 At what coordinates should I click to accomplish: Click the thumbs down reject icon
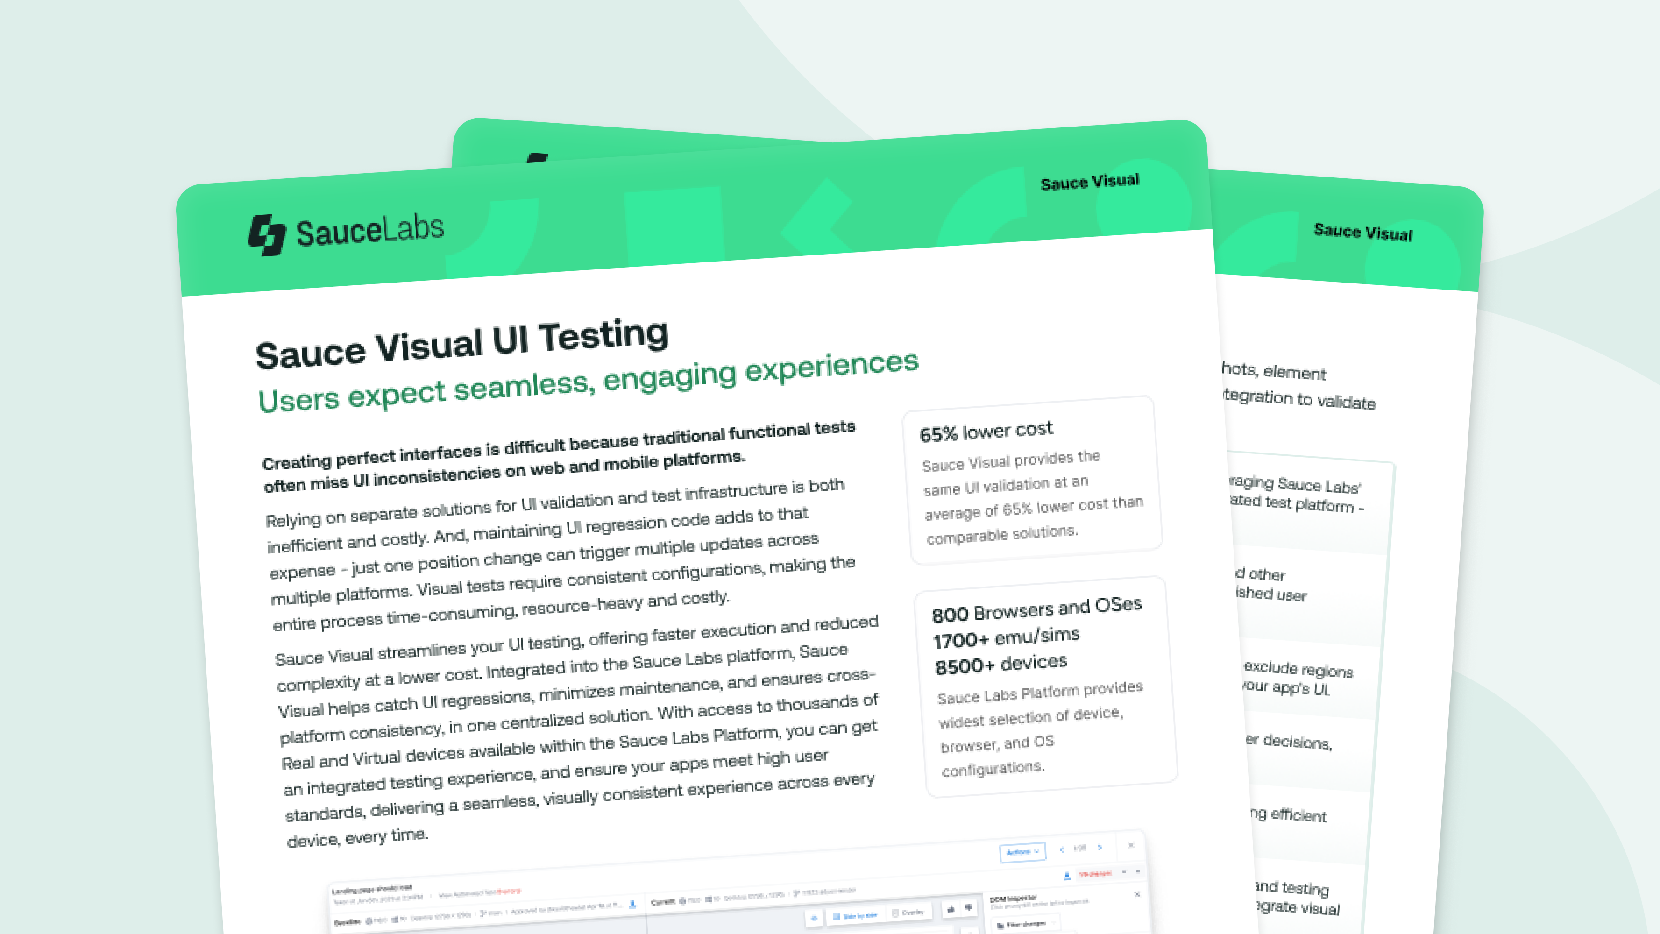click(968, 907)
